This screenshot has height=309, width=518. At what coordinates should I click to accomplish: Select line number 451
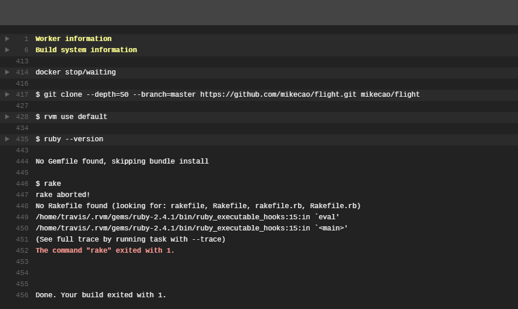coord(22,239)
